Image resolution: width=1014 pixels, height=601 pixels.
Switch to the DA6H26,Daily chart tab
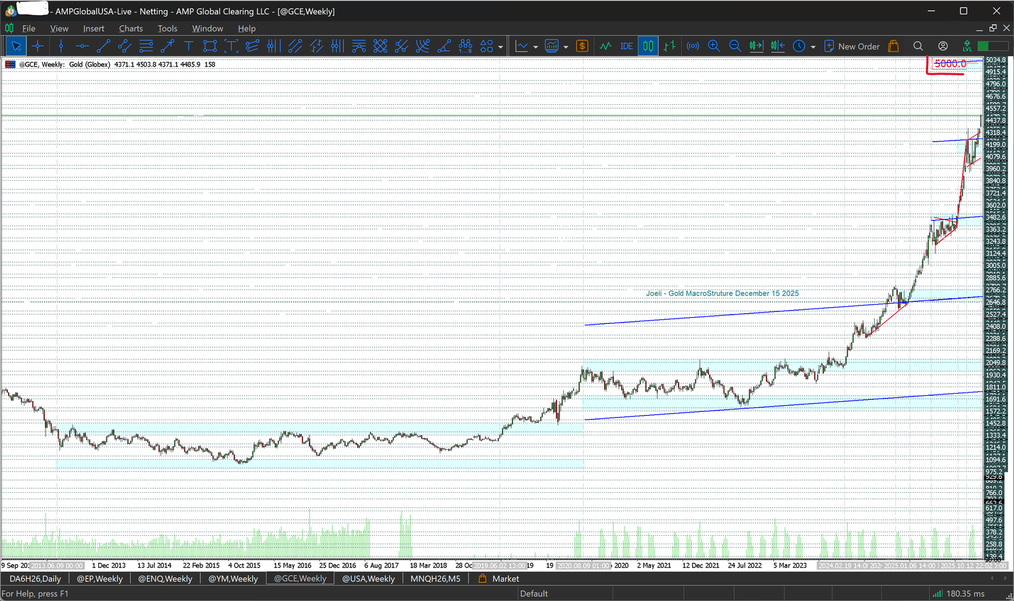coord(35,579)
